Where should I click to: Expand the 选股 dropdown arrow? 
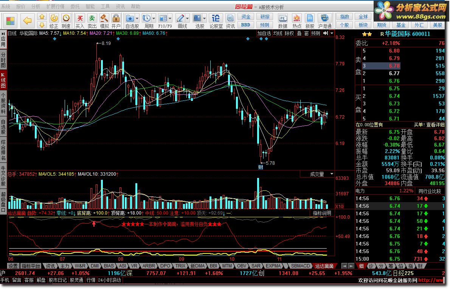[x=204, y=19]
